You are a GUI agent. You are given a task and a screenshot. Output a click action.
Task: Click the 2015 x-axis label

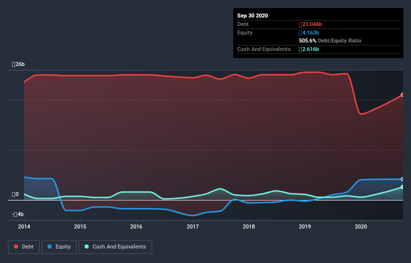[x=80, y=226]
